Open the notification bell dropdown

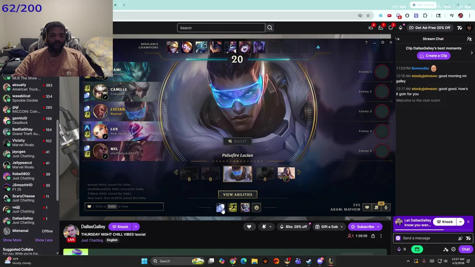tap(266, 227)
